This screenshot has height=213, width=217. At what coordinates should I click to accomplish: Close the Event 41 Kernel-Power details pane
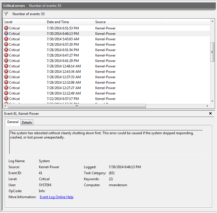pos(210,113)
